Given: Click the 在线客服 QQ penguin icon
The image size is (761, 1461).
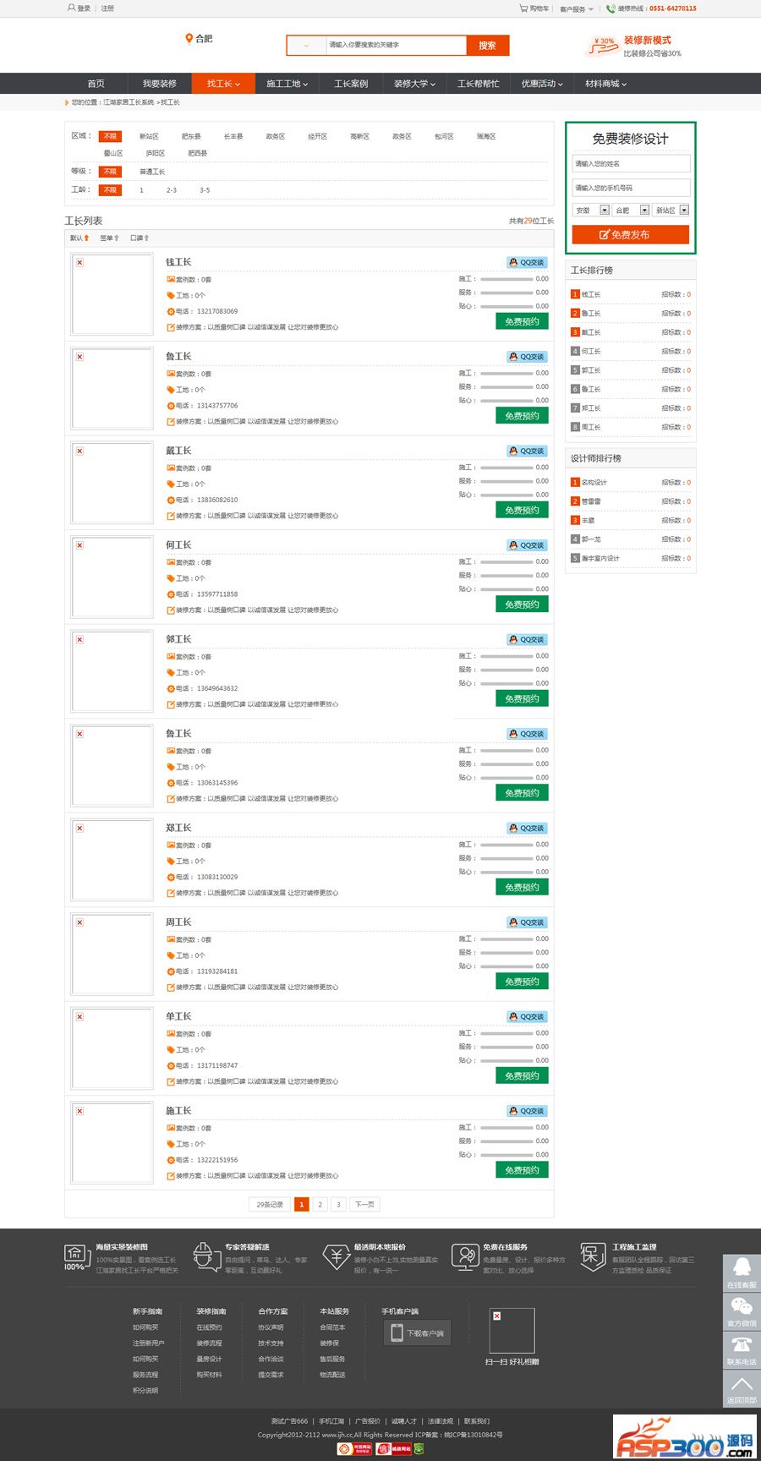Looking at the screenshot, I should [x=742, y=1267].
